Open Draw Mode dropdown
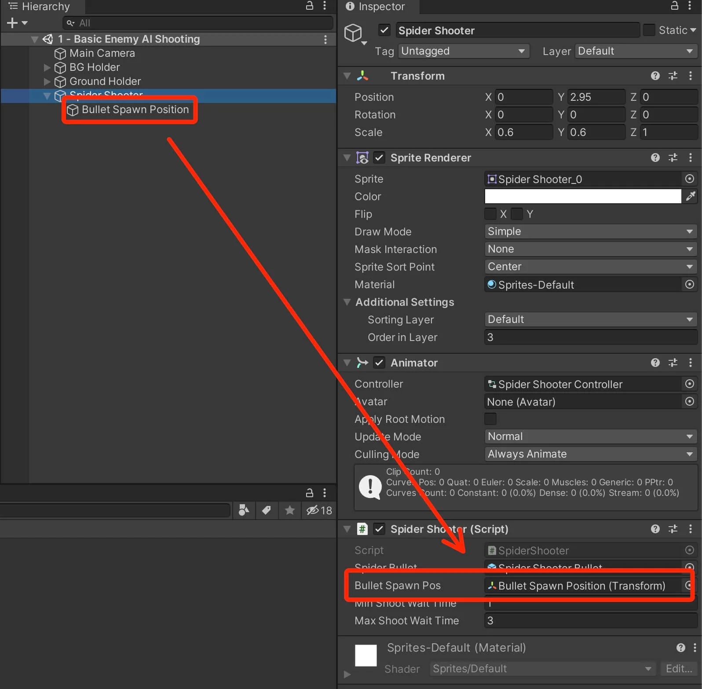 (x=591, y=231)
